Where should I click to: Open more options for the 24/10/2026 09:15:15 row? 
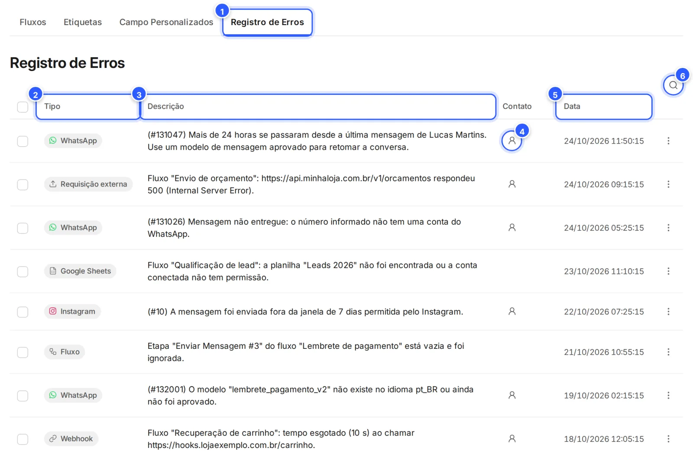pos(668,184)
